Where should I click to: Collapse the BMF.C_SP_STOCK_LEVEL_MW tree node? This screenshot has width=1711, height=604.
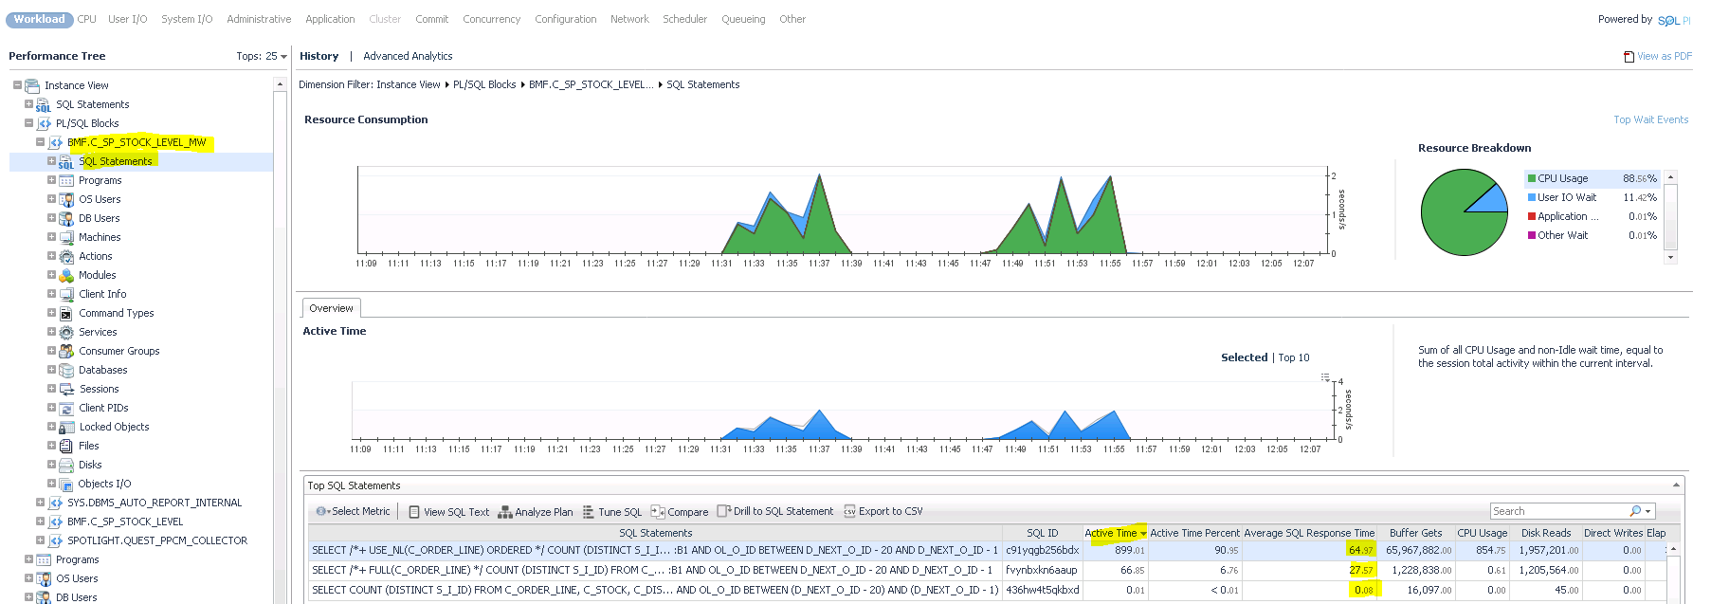tap(40, 142)
